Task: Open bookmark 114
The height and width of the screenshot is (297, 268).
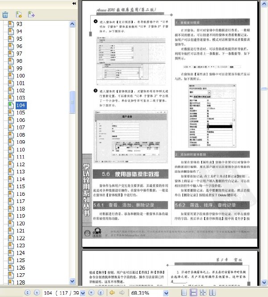Action: click(21, 179)
